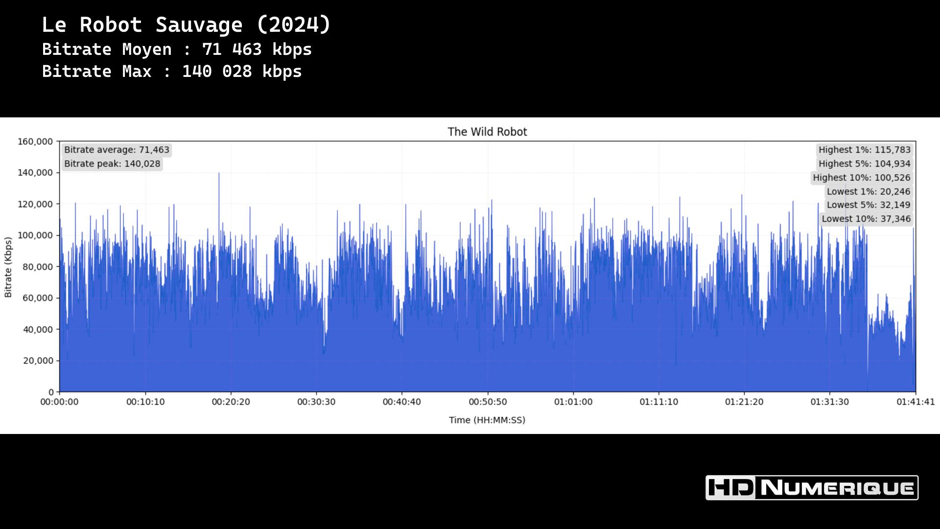940x529 pixels.
Task: Click the y-axis tick '60,000'
Action: click(x=38, y=298)
